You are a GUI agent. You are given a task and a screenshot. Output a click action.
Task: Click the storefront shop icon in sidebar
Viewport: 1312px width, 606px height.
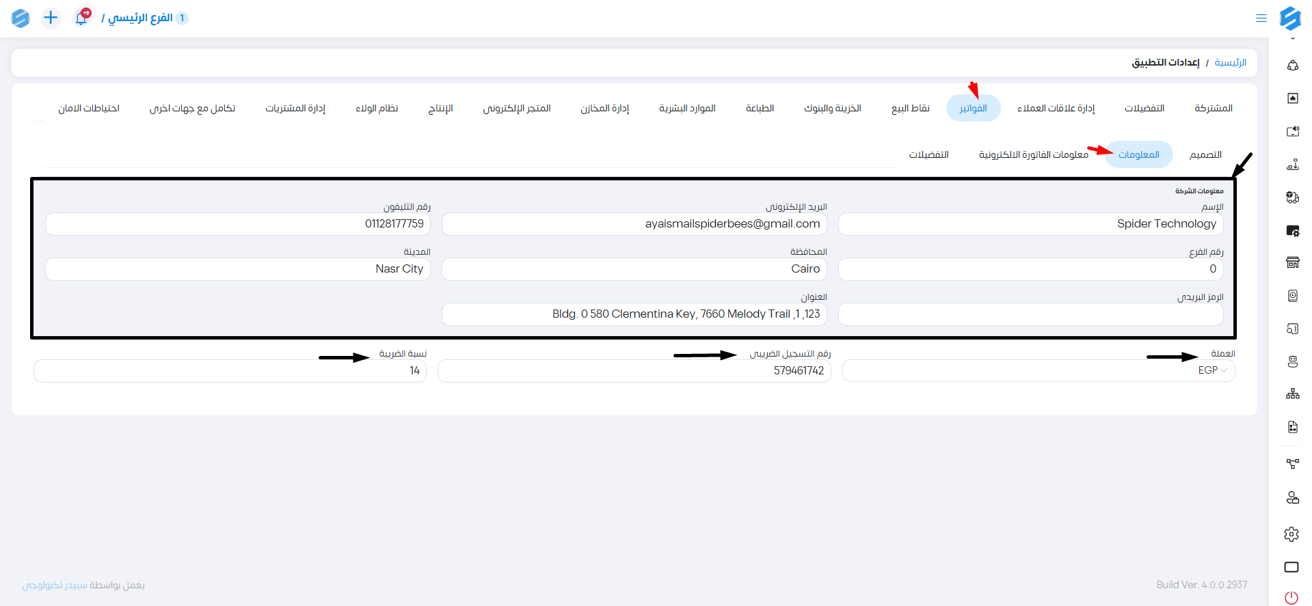[1292, 262]
